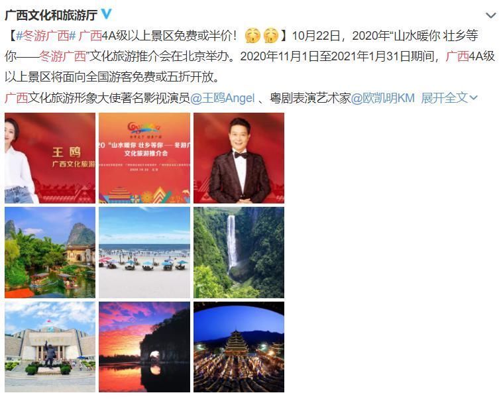501x399 pixels.
Task: Open the night drum tower thumbnail
Action: click(239, 347)
